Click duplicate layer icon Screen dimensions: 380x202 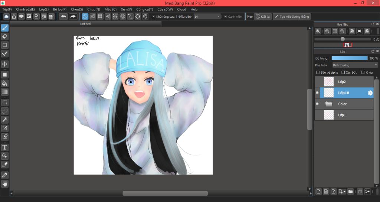[x=360, y=192]
